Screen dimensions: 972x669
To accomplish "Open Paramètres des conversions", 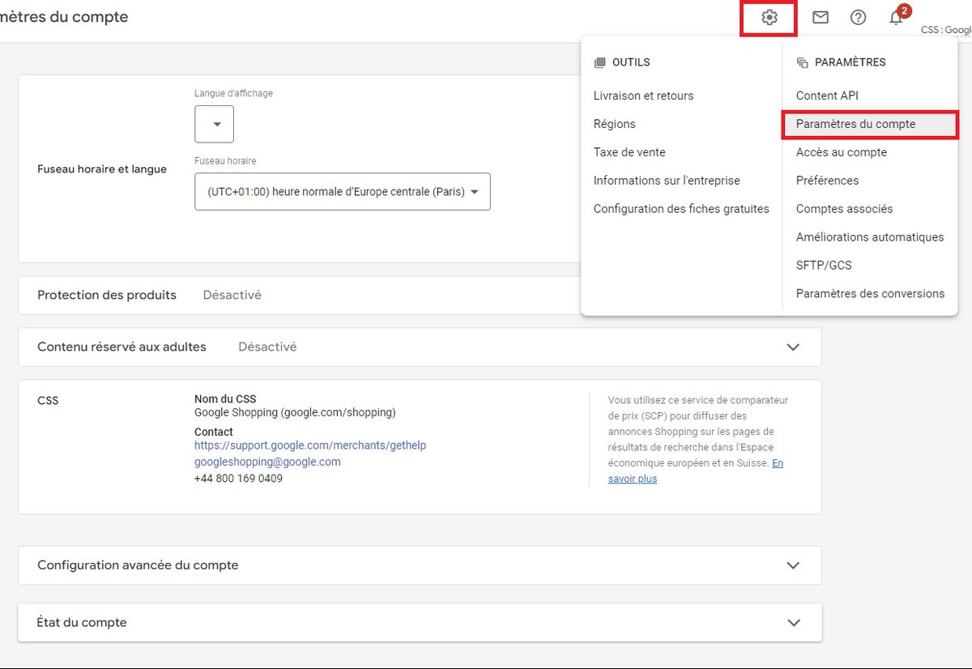I will click(x=870, y=293).
